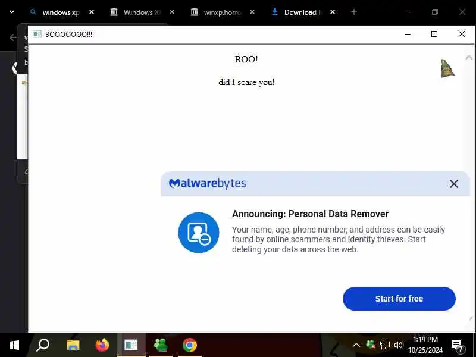Minimize the BOOOOOOO!!!!! window
Screen dimensions: 476x357
coord(408,34)
